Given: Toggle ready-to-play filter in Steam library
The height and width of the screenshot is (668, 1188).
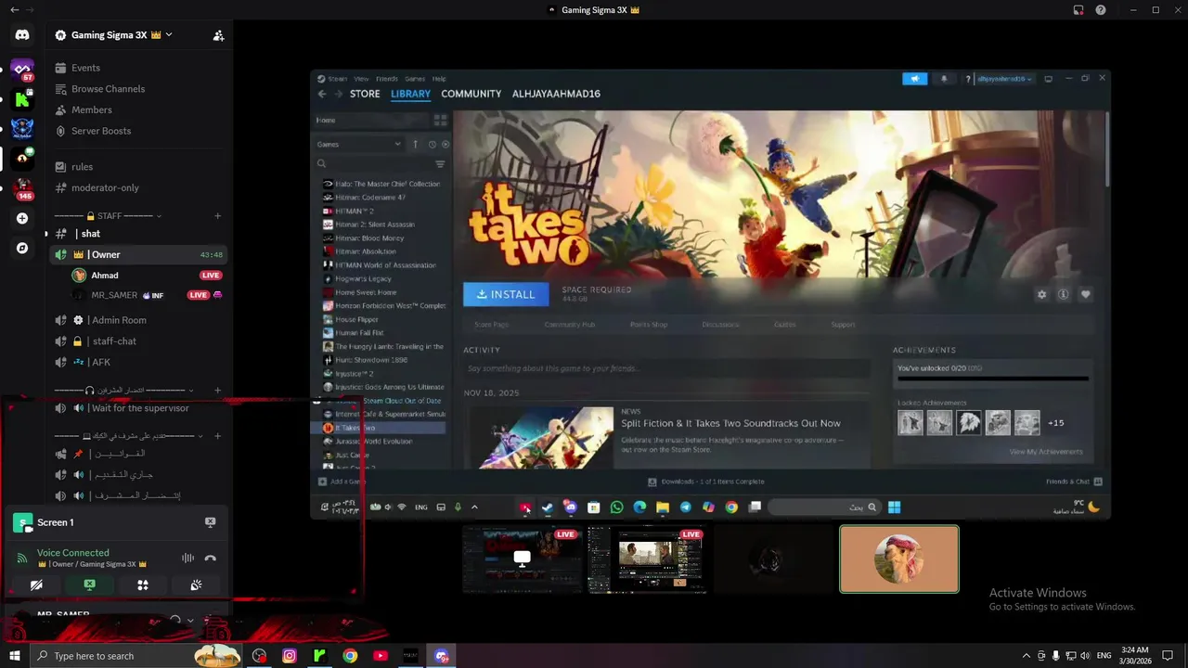Looking at the screenshot, I should point(445,144).
